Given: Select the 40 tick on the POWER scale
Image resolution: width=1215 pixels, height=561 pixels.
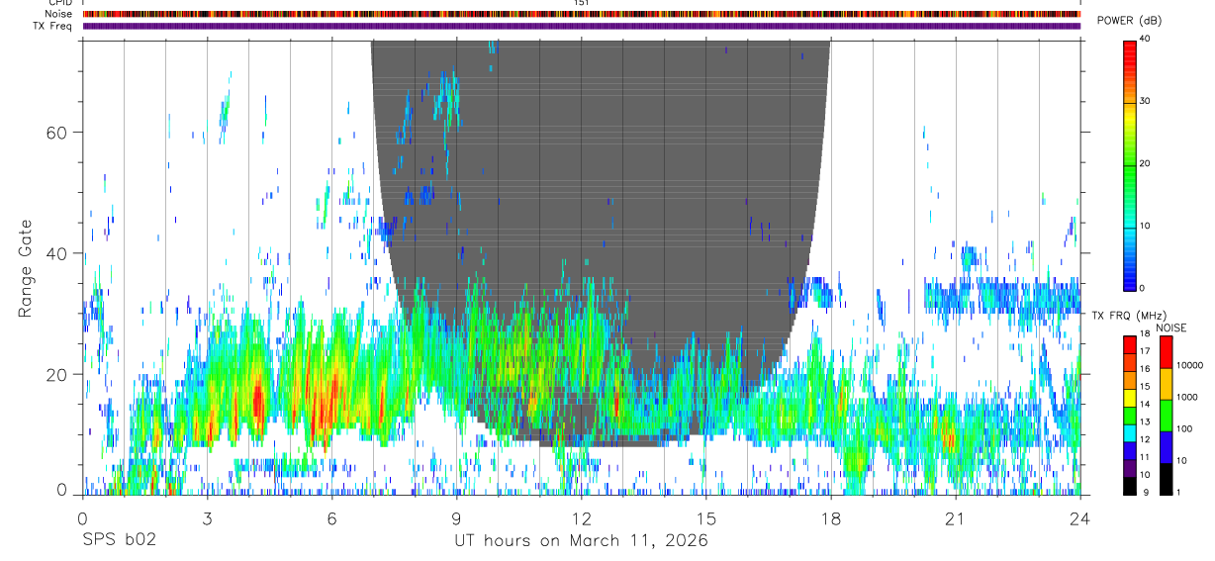Looking at the screenshot, I should pos(1144,39).
